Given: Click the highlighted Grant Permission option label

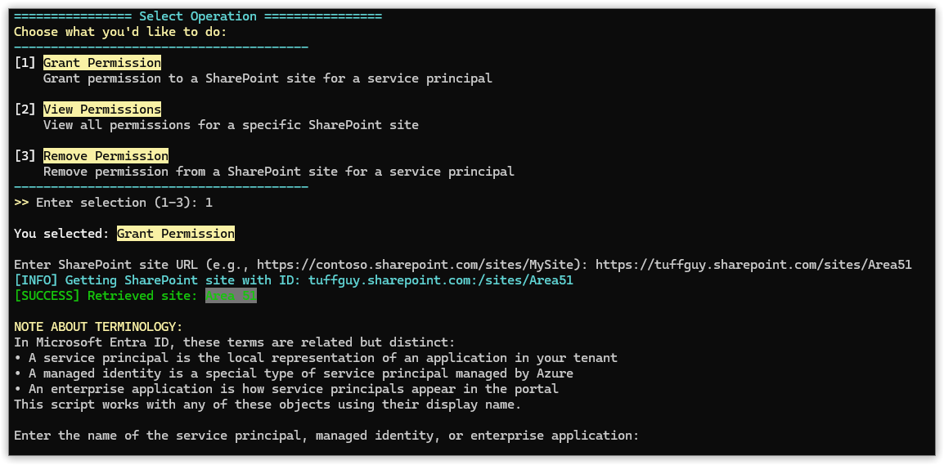Looking at the screenshot, I should tap(101, 63).
